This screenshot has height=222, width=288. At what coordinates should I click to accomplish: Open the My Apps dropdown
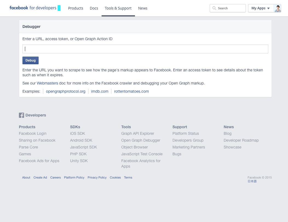[260, 8]
